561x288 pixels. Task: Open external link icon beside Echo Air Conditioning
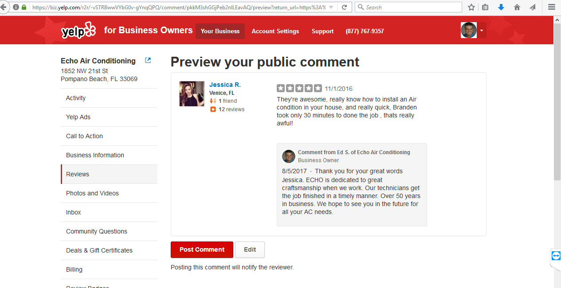[x=148, y=60]
